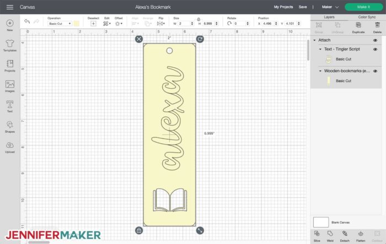Image resolution: width=386 pixels, height=244 pixels.
Task: Click the X delete handle on bookmark
Action: (139, 39)
